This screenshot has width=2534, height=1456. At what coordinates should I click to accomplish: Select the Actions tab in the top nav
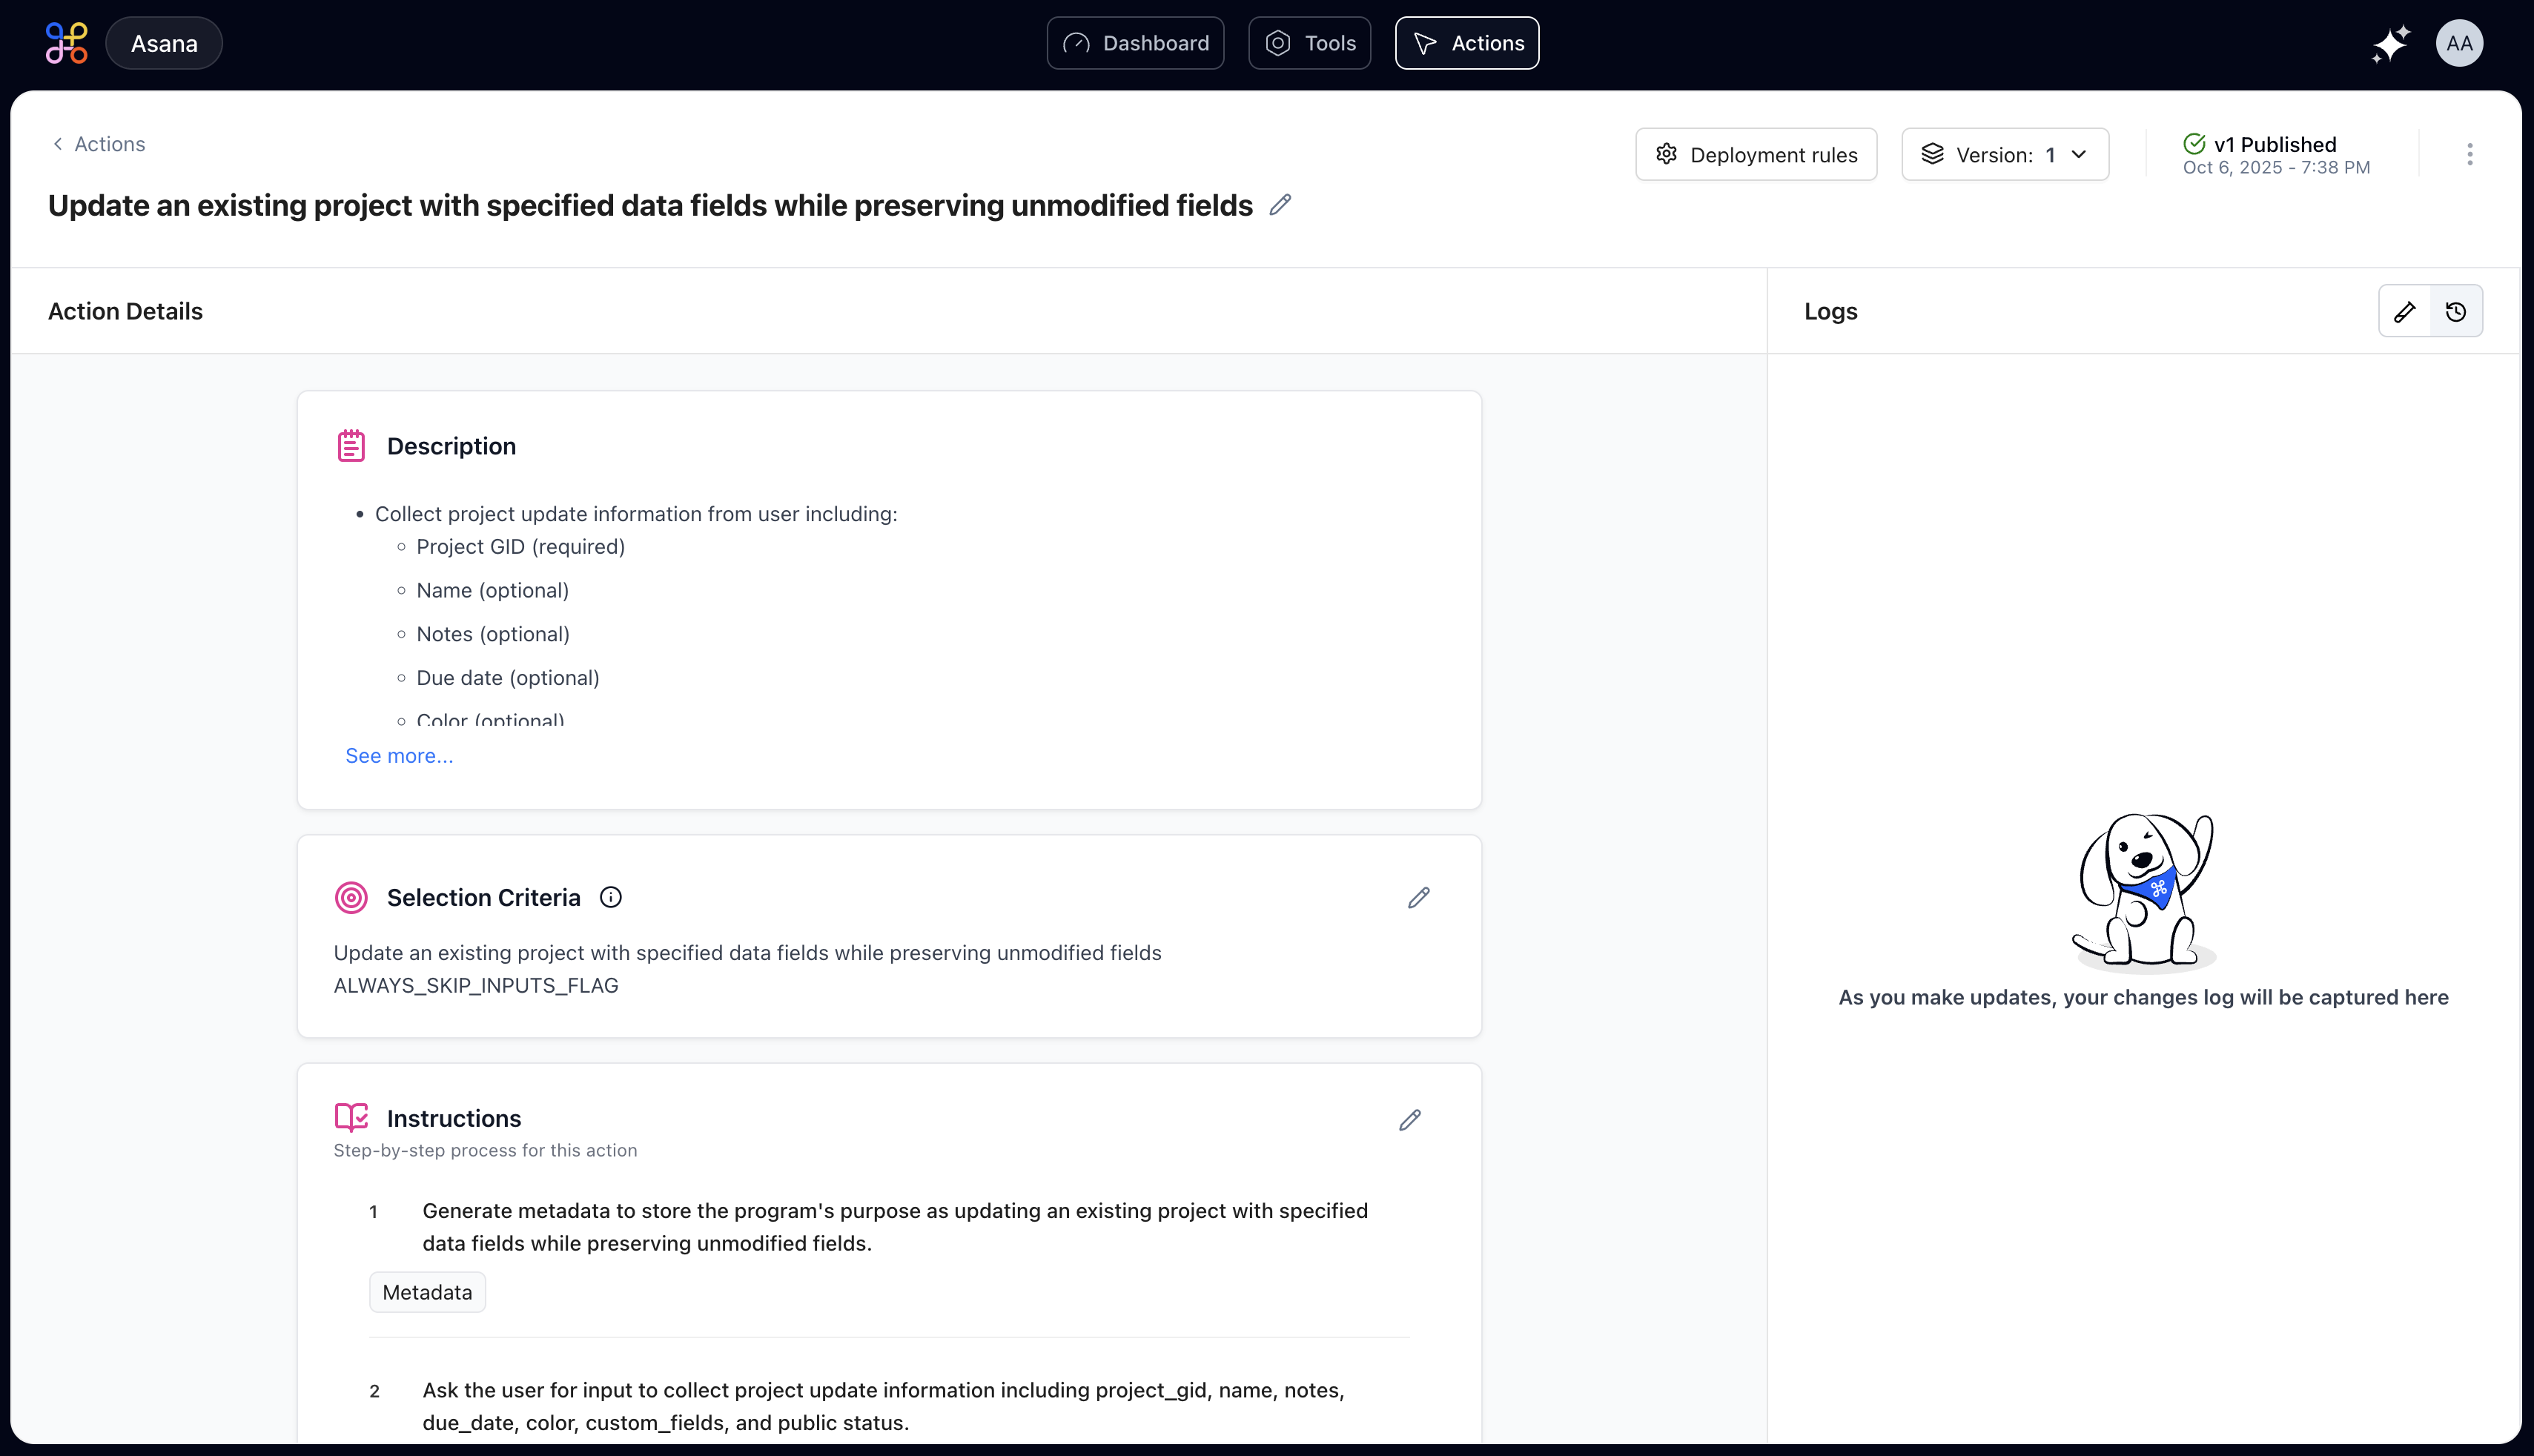tap(1466, 43)
